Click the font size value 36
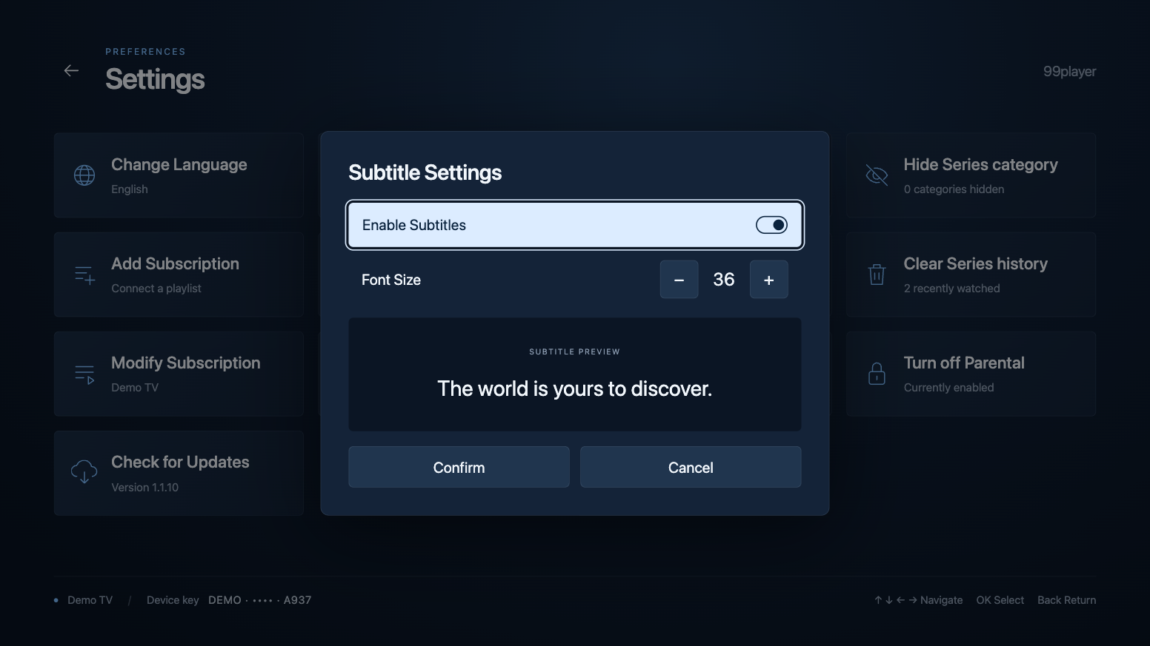 coord(724,280)
